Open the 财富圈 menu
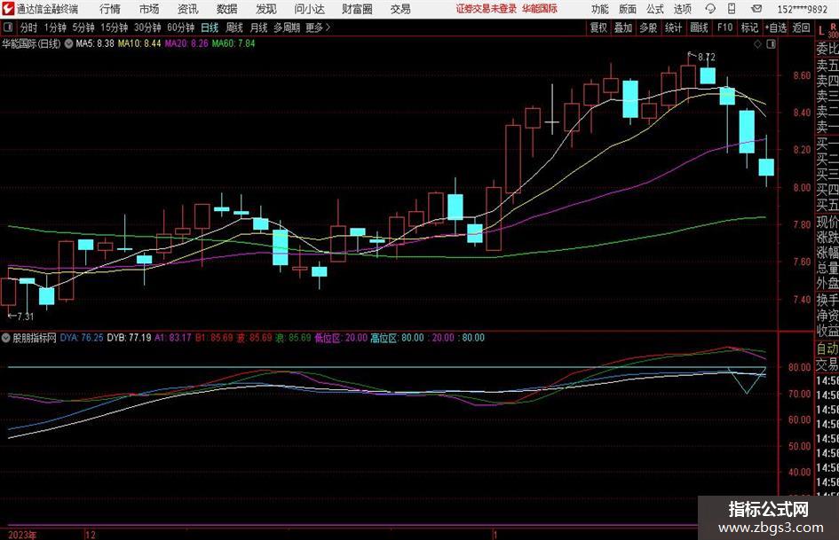839x540 pixels. pyautogui.click(x=357, y=9)
